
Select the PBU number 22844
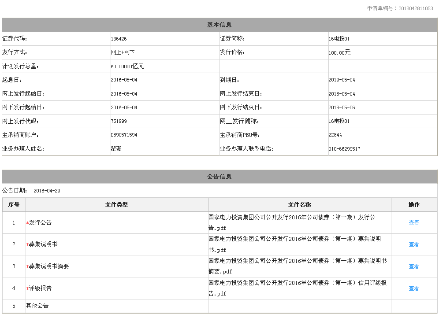point(335,135)
